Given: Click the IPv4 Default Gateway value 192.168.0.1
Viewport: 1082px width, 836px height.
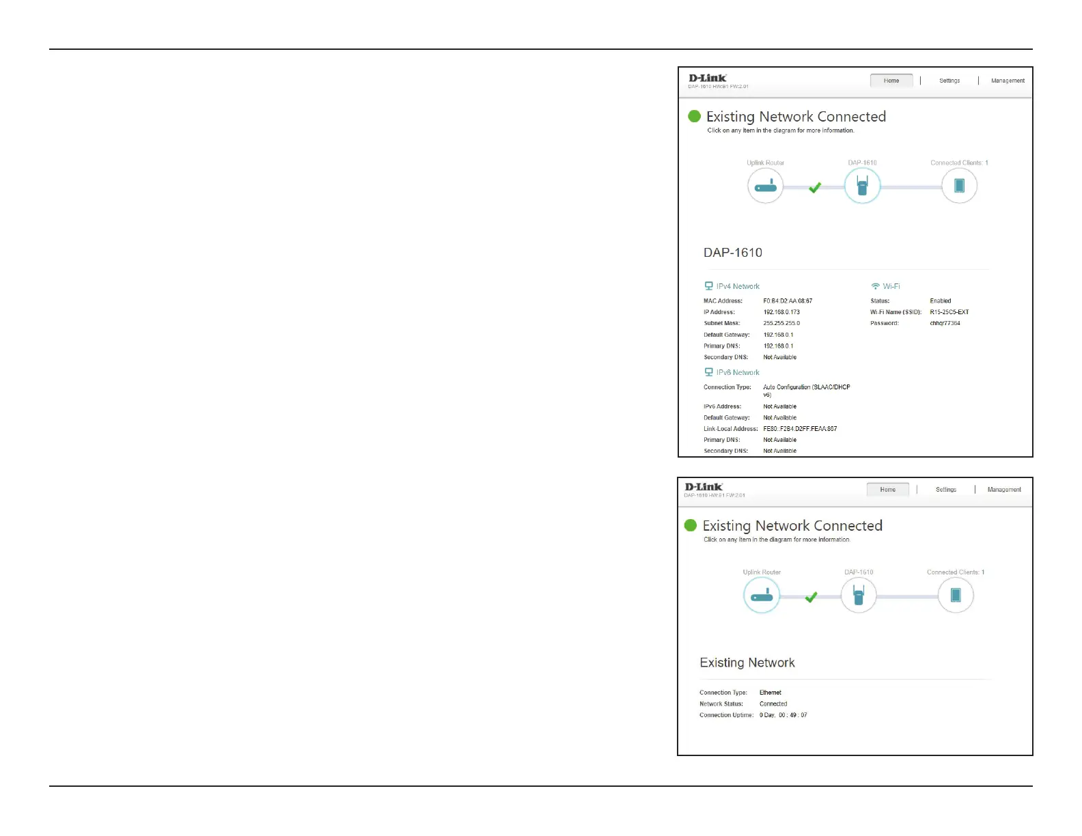Looking at the screenshot, I should click(778, 335).
